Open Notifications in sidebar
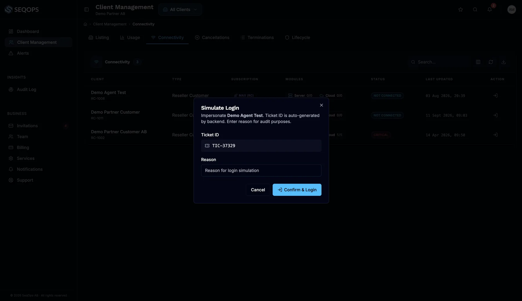Viewport: 522px width, 301px height. (38, 169)
